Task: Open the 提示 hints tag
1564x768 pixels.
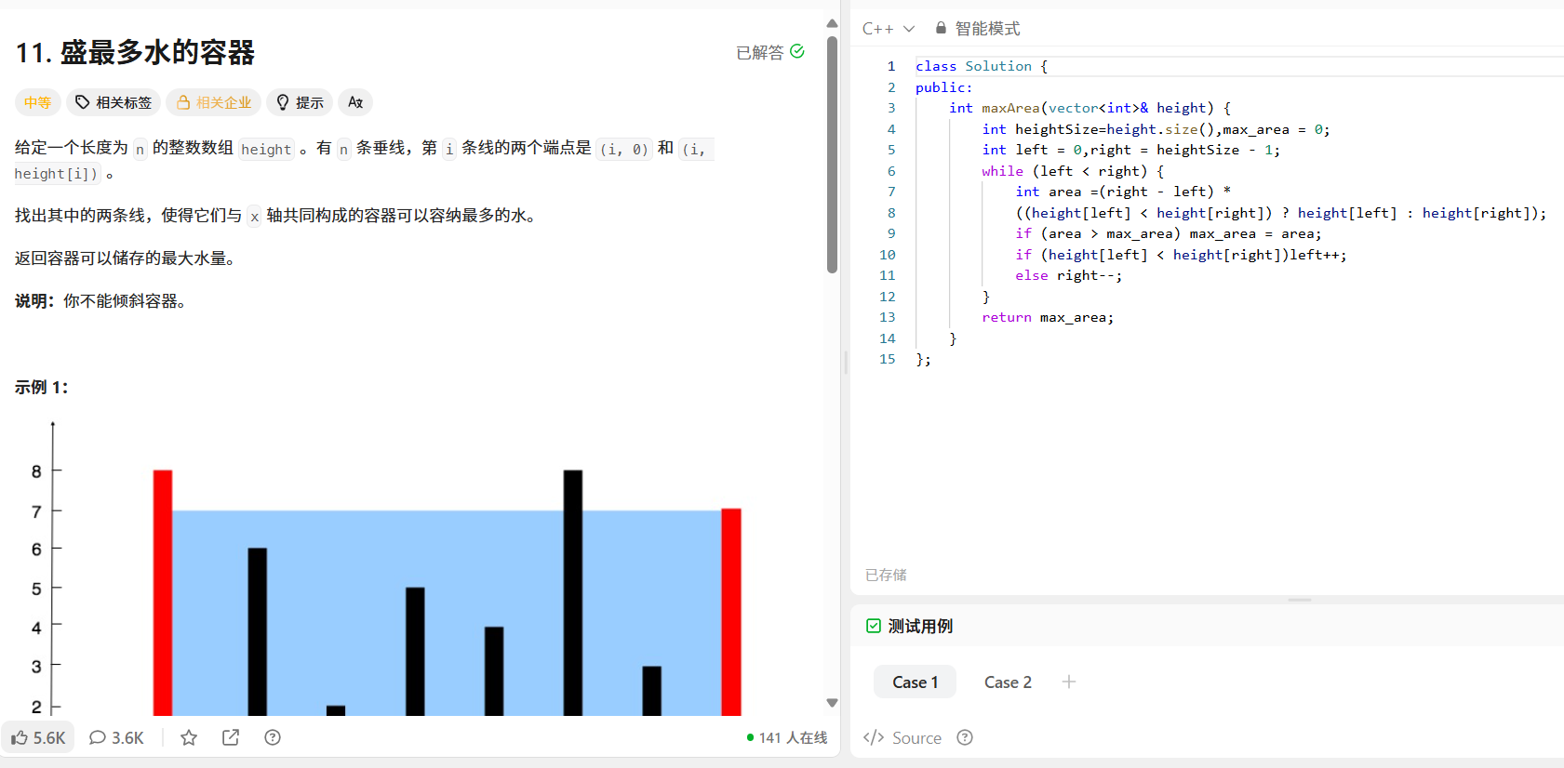Action: point(301,102)
